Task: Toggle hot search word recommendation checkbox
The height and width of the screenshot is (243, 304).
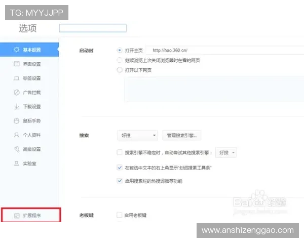Action: point(120,181)
